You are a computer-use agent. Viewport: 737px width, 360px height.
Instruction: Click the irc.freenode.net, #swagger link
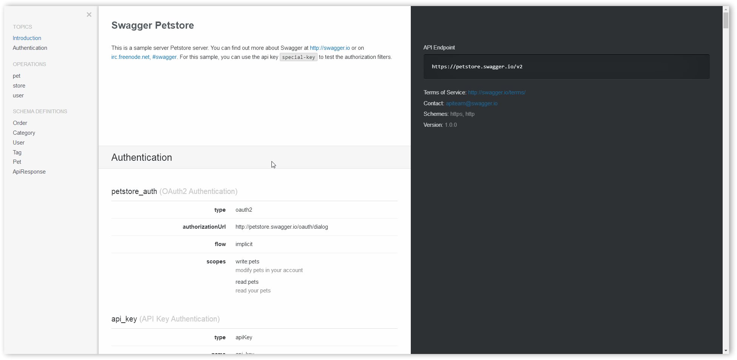tap(144, 57)
